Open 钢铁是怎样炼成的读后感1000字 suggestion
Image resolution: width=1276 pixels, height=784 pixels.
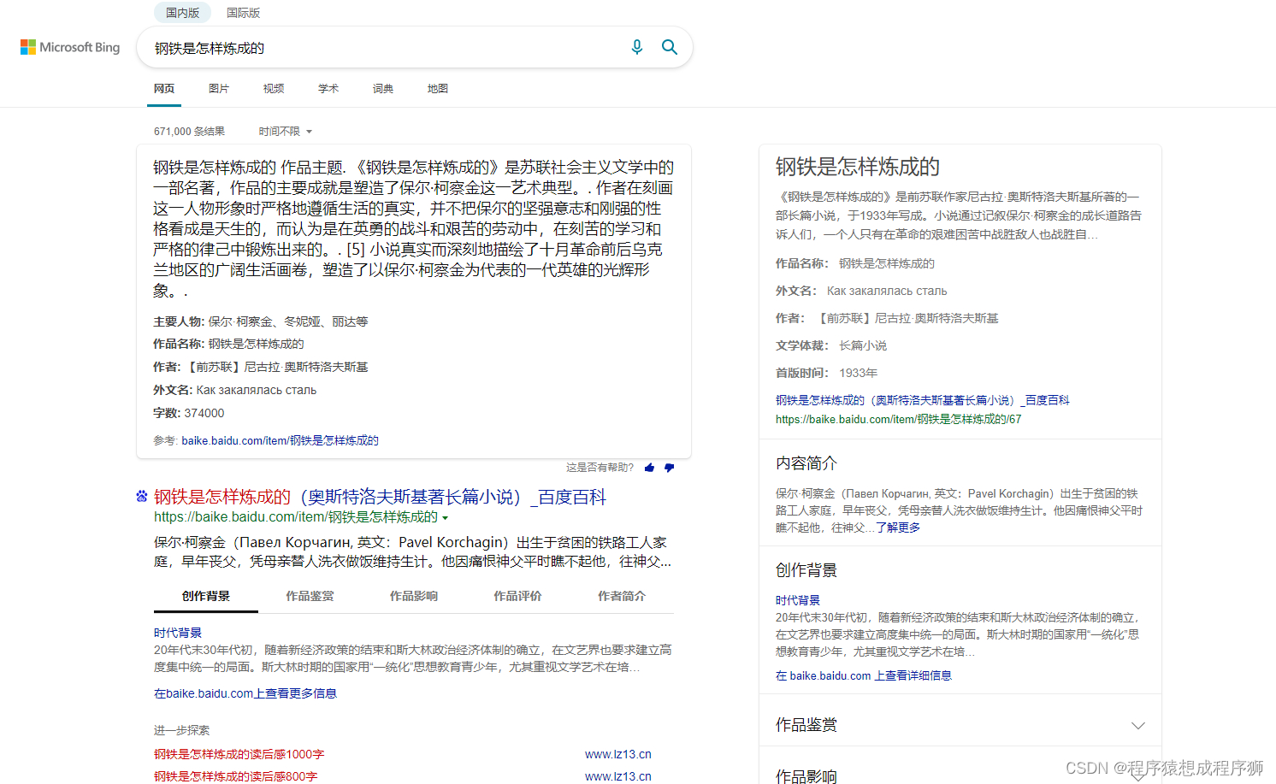[x=239, y=754]
